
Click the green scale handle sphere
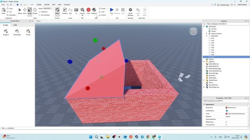[95, 40]
